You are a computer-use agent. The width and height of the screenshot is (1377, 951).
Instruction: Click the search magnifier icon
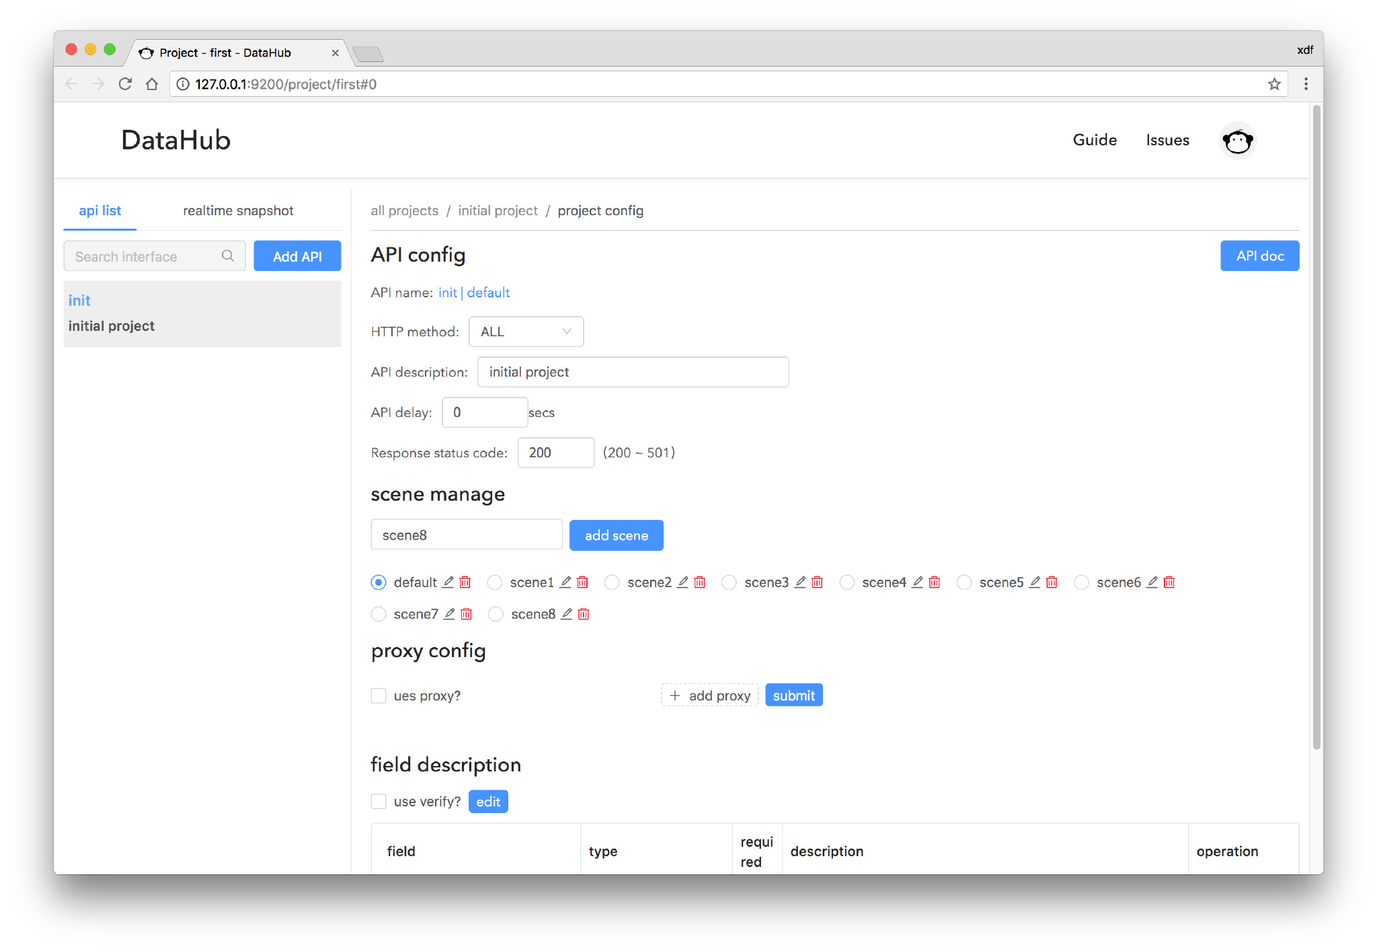pyautogui.click(x=228, y=256)
